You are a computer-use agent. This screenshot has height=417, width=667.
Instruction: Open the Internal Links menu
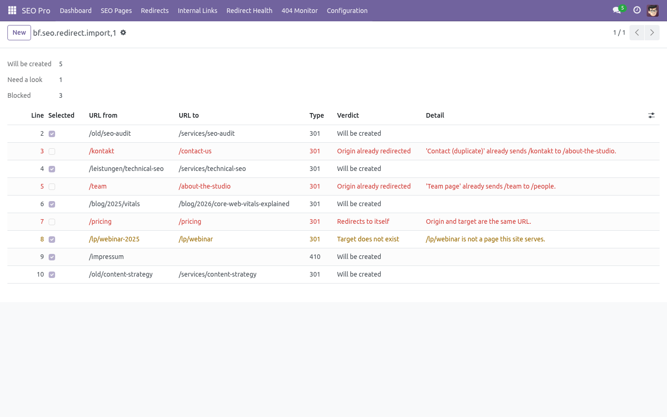(197, 10)
